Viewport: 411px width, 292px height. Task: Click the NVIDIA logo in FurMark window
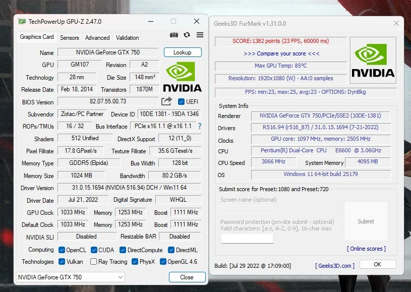pyautogui.click(x=373, y=61)
